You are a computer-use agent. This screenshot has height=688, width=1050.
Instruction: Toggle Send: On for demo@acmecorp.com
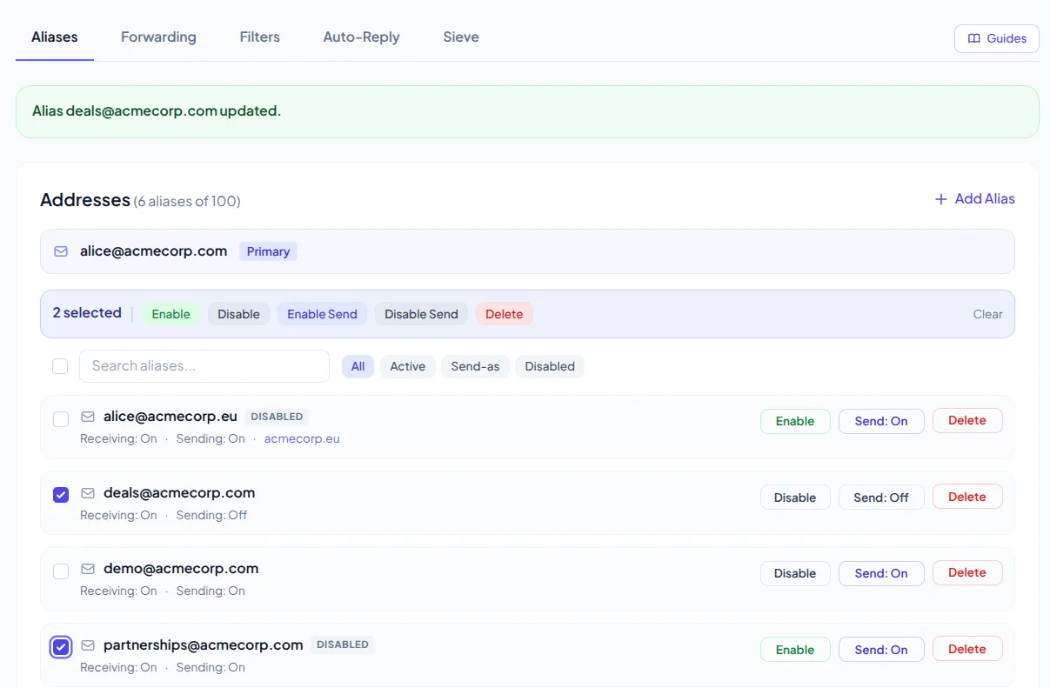[880, 573]
